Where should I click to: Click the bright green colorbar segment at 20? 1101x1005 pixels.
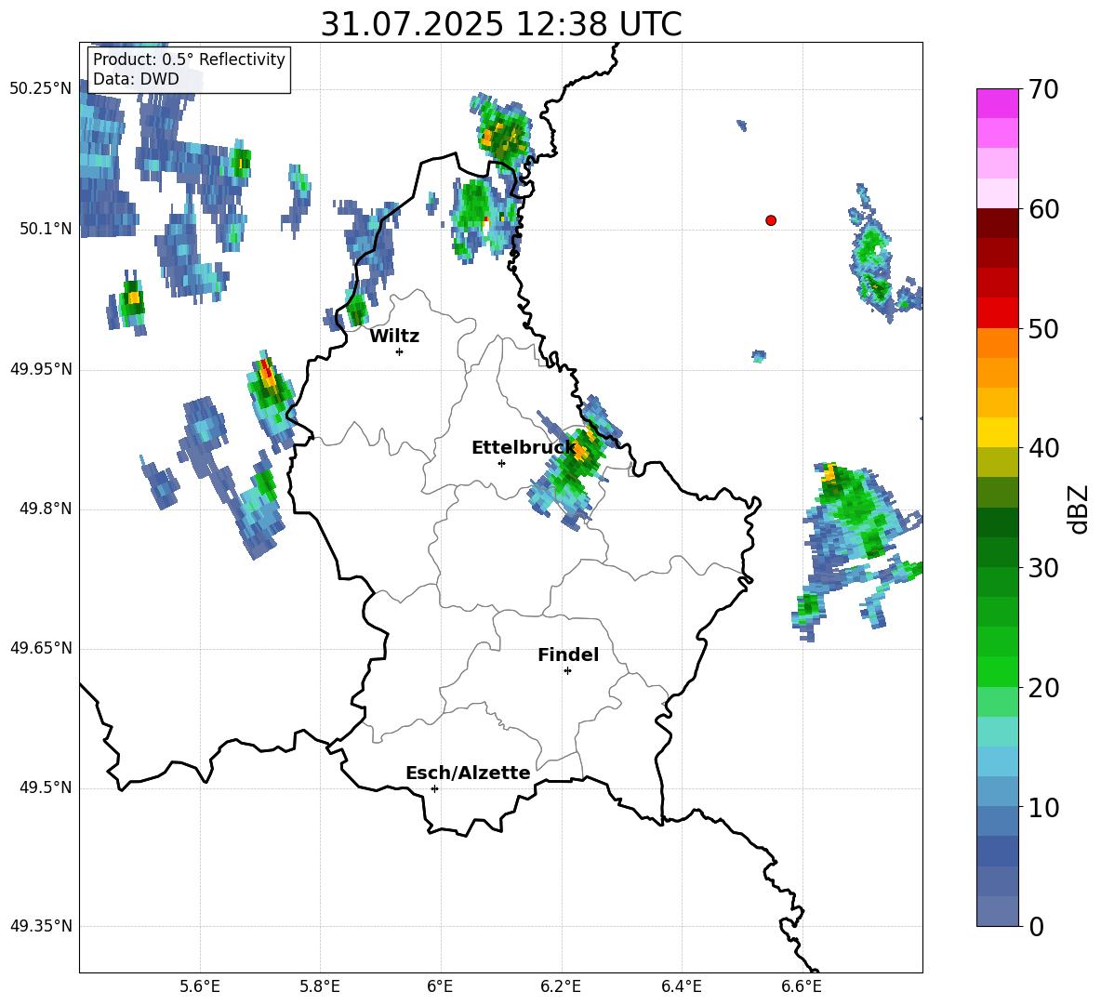tap(997, 671)
